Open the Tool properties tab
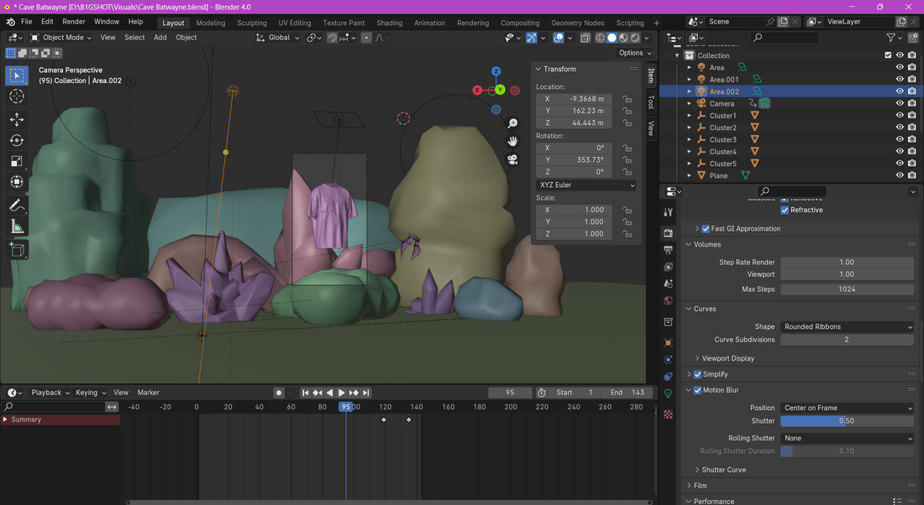Viewport: 924px width, 505px height. (669, 212)
